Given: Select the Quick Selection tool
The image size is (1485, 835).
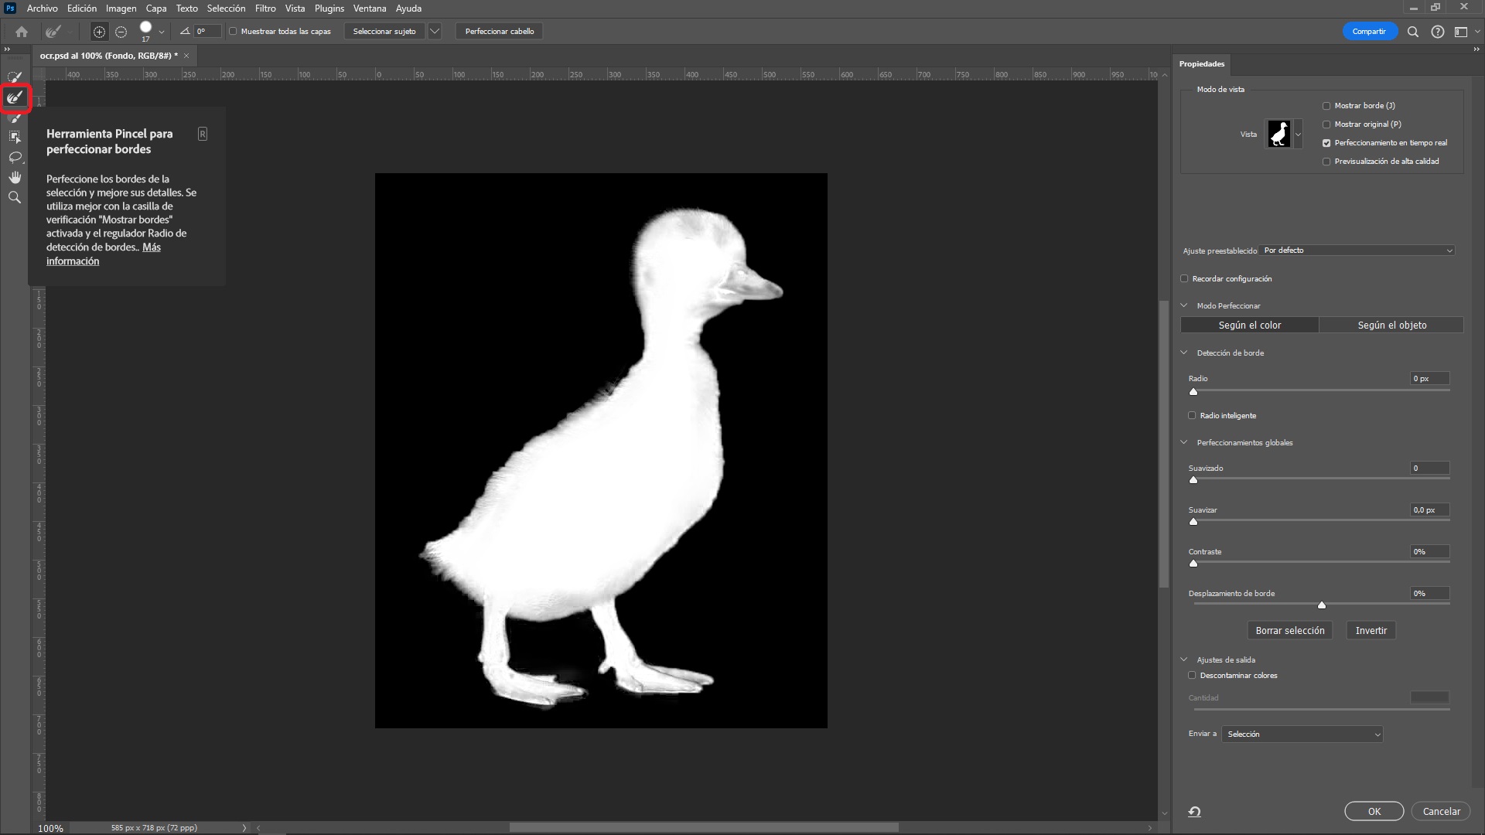Looking at the screenshot, I should 15,77.
